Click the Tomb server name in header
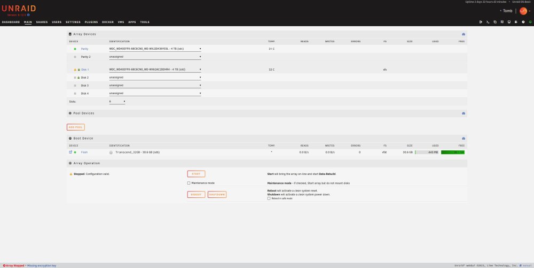Screen dimensions: 534x268 (x=507, y=11)
